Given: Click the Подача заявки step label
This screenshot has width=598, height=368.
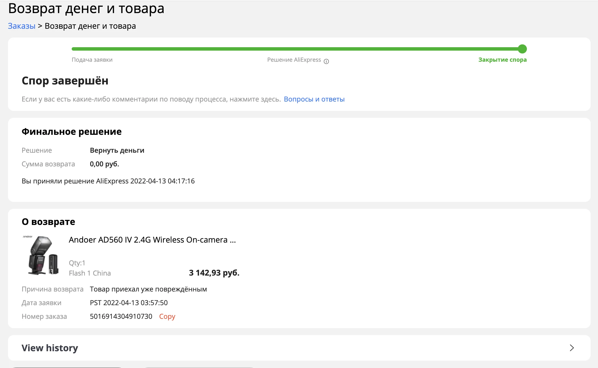Looking at the screenshot, I should 92,60.
